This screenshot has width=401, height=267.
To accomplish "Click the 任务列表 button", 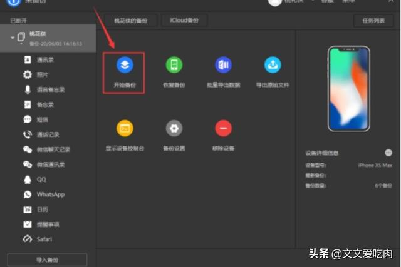I will click(x=373, y=21).
